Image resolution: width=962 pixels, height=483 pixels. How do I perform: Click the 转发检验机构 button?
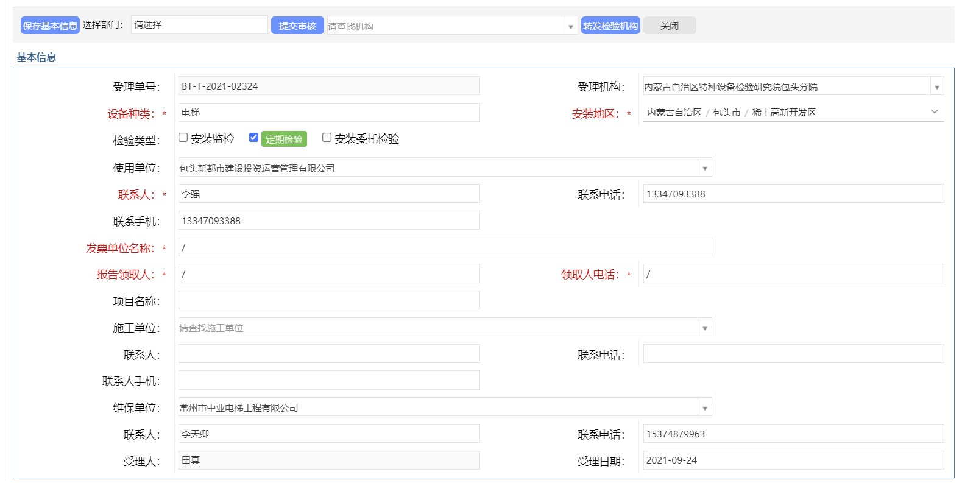point(610,26)
